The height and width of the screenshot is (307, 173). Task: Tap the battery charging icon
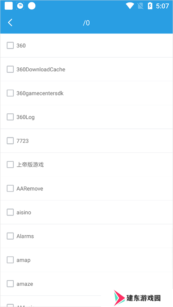click(150, 6)
